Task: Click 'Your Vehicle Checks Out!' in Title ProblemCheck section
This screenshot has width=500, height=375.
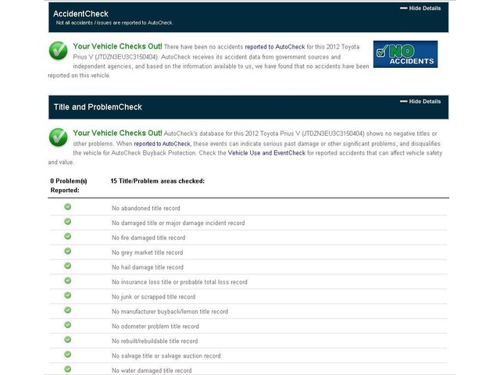Action: coord(117,133)
